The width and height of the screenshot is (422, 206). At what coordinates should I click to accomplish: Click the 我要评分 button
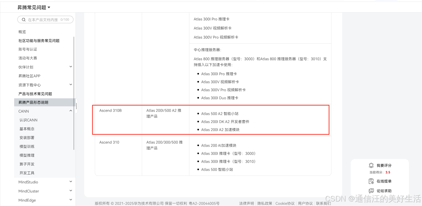click(x=380, y=165)
